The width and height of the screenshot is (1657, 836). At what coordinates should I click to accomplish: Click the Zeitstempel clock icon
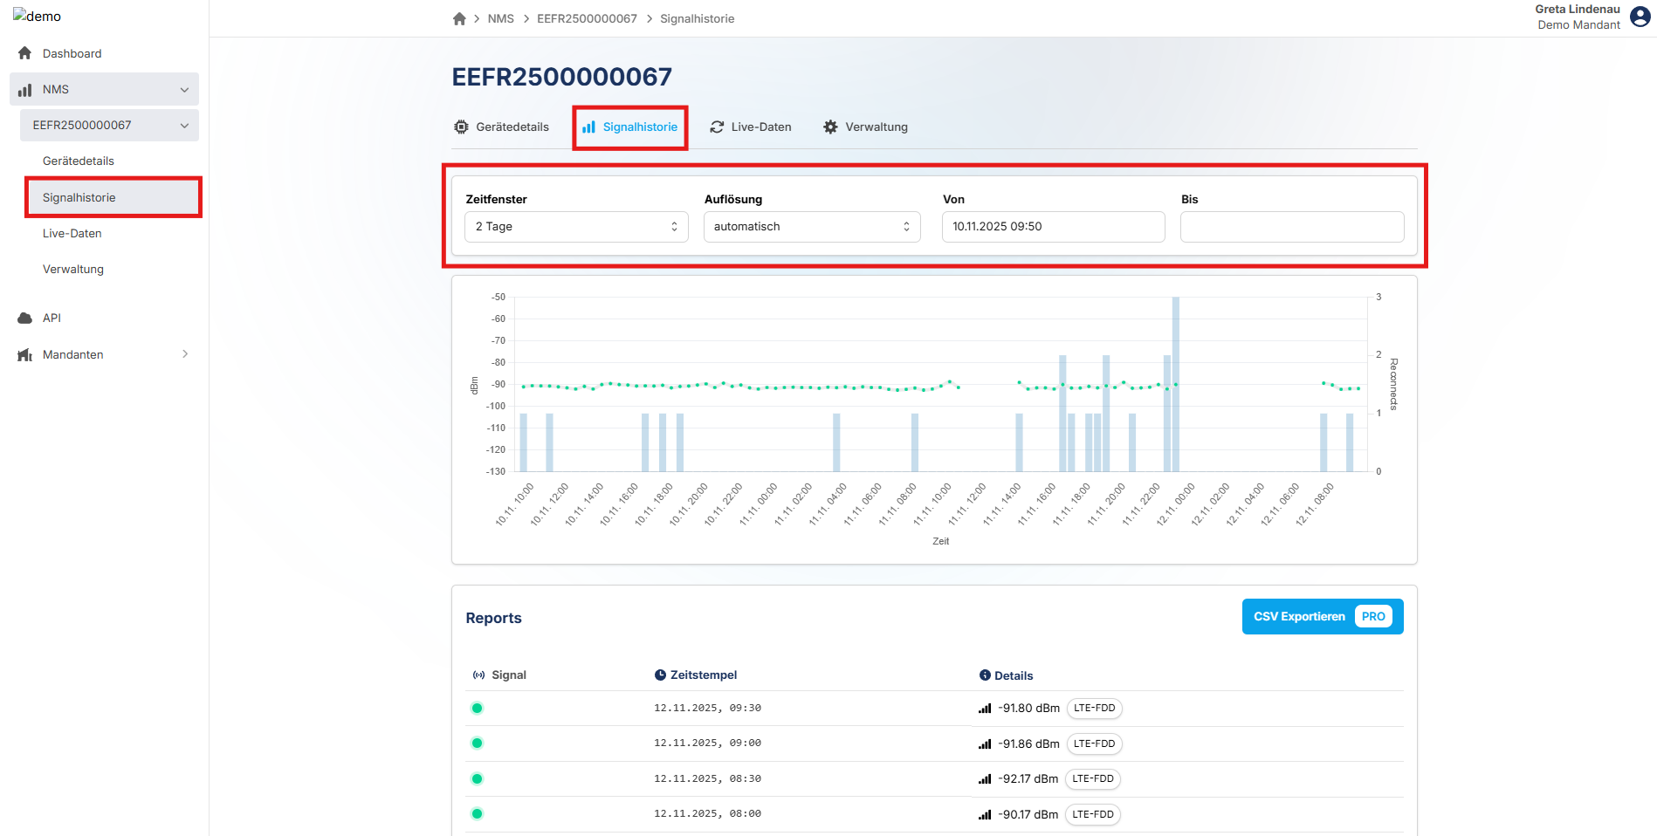pyautogui.click(x=660, y=675)
